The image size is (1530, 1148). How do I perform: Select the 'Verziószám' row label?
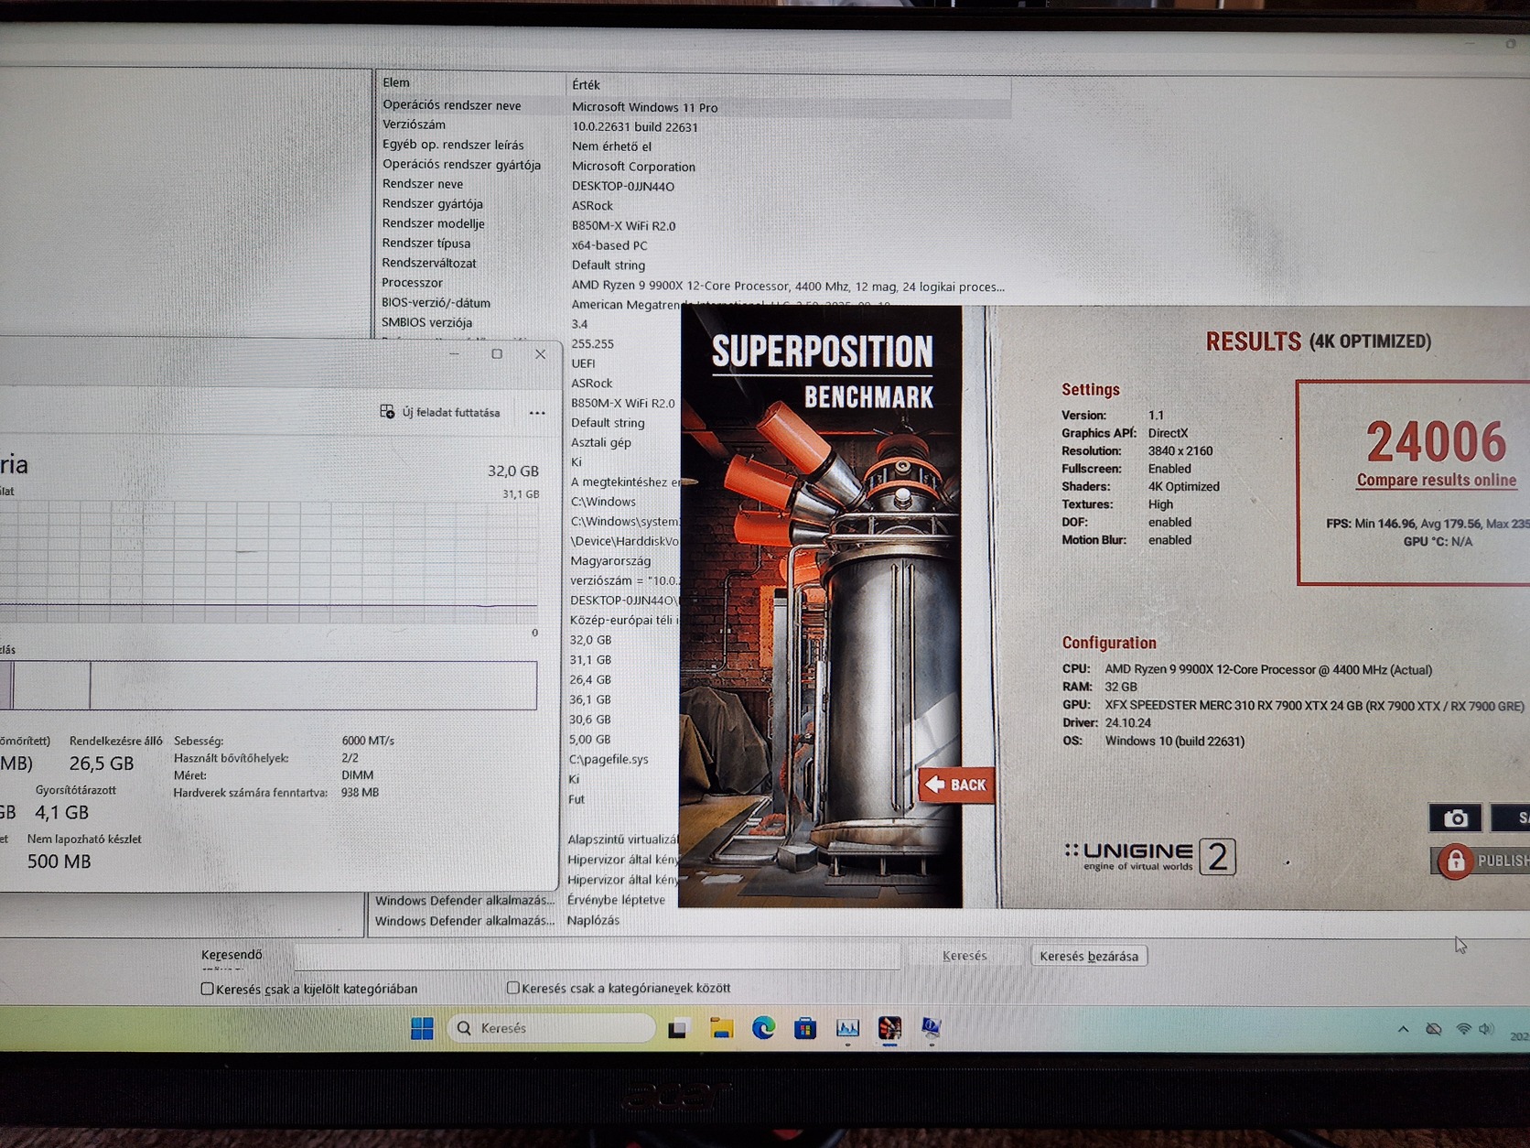point(414,125)
